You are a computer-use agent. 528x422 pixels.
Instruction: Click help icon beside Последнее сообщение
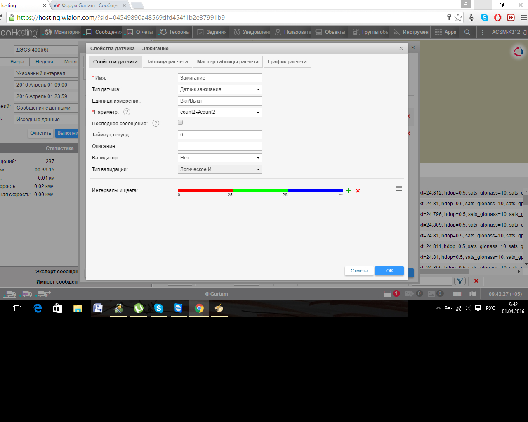click(156, 123)
